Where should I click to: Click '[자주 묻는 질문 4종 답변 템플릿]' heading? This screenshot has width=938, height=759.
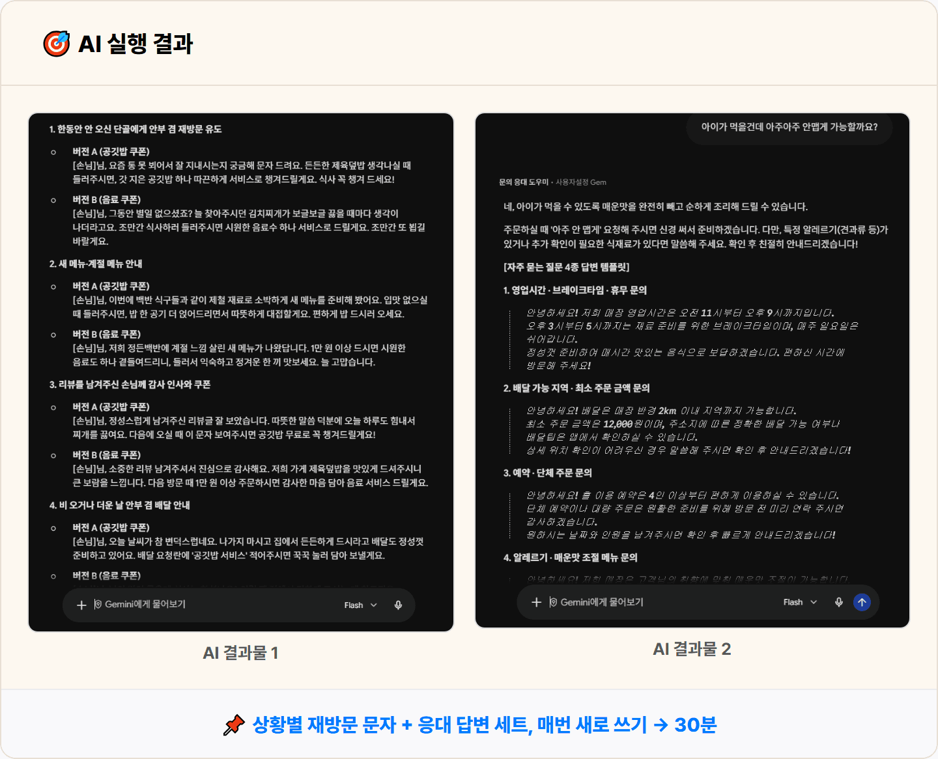pos(566,268)
